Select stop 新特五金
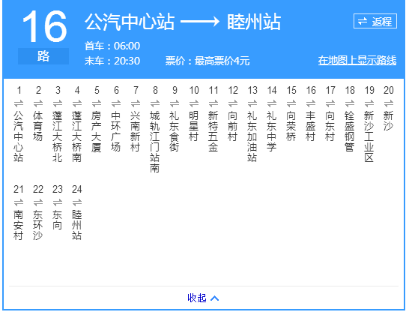The image size is (409, 312). click(213, 131)
